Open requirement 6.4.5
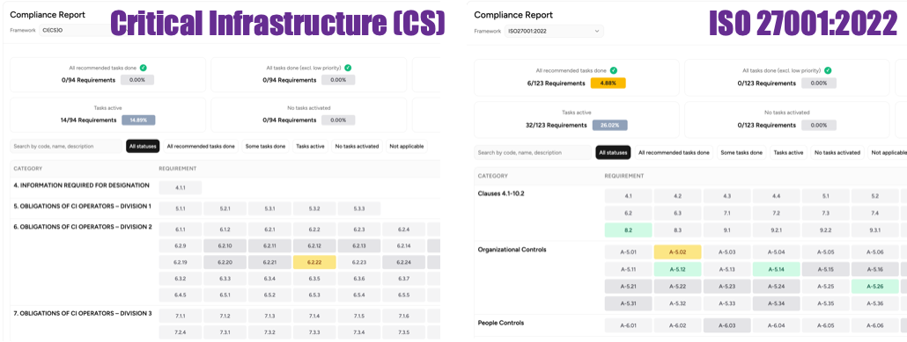Viewport: 907px width, 342px height. [x=181, y=295]
